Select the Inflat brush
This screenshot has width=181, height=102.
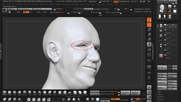coord(55,93)
